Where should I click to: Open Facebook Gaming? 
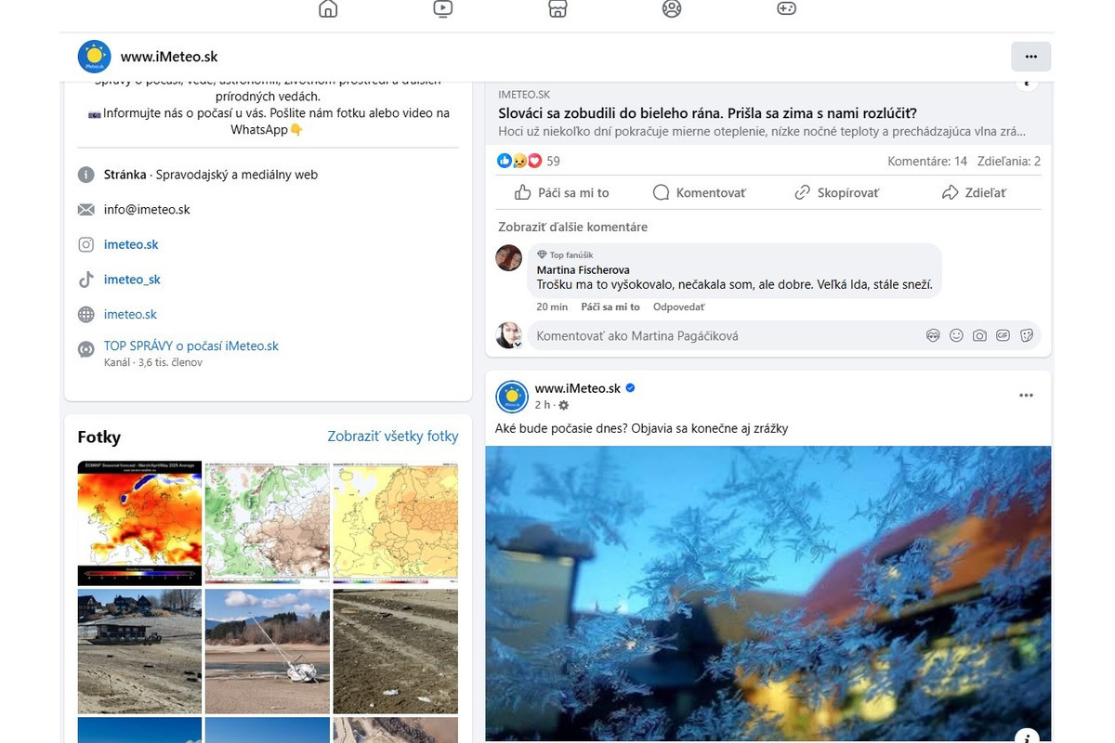[x=785, y=10]
